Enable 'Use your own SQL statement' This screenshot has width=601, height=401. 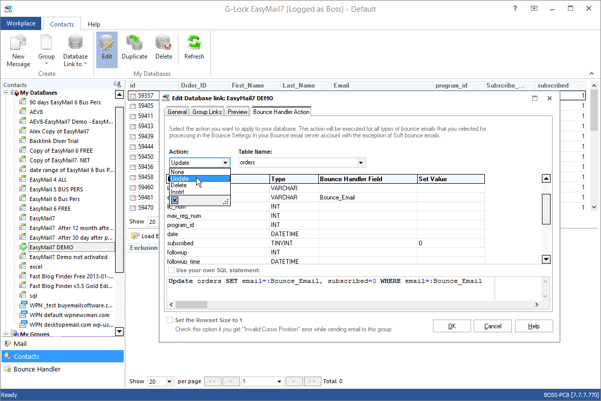tap(172, 270)
